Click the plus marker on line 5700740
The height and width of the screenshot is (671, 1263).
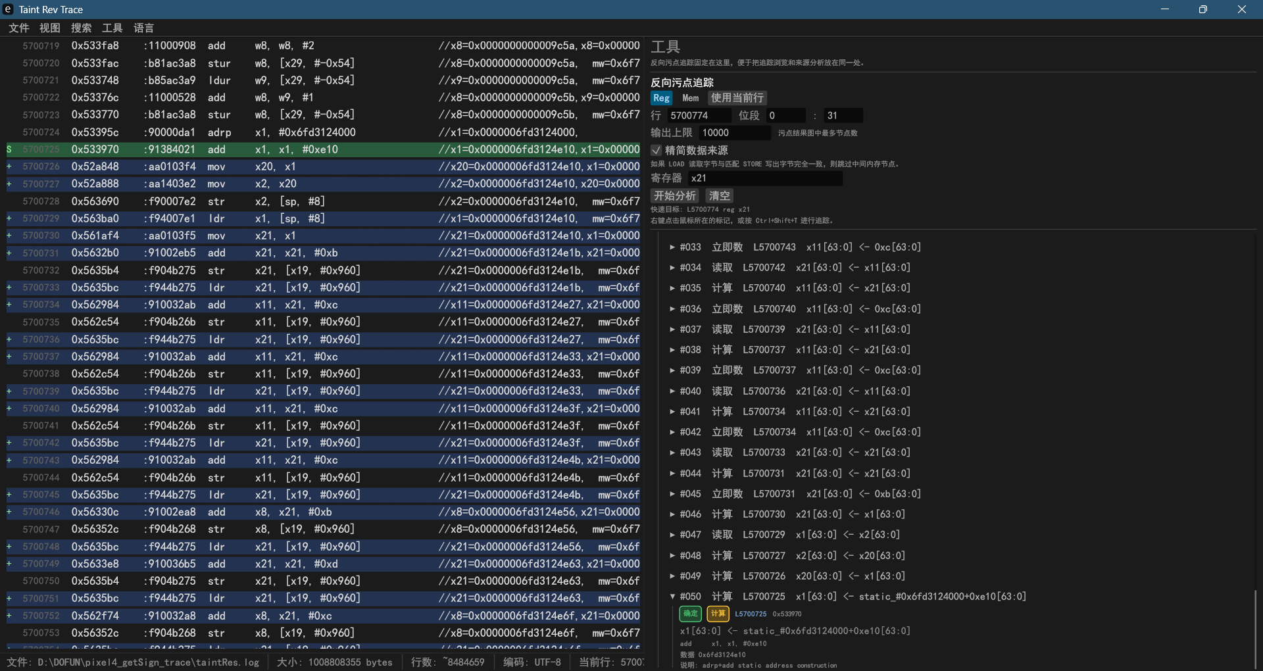(x=9, y=409)
